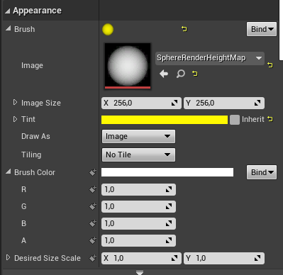Click the Image Size X field
283x275 pixels.
point(141,103)
